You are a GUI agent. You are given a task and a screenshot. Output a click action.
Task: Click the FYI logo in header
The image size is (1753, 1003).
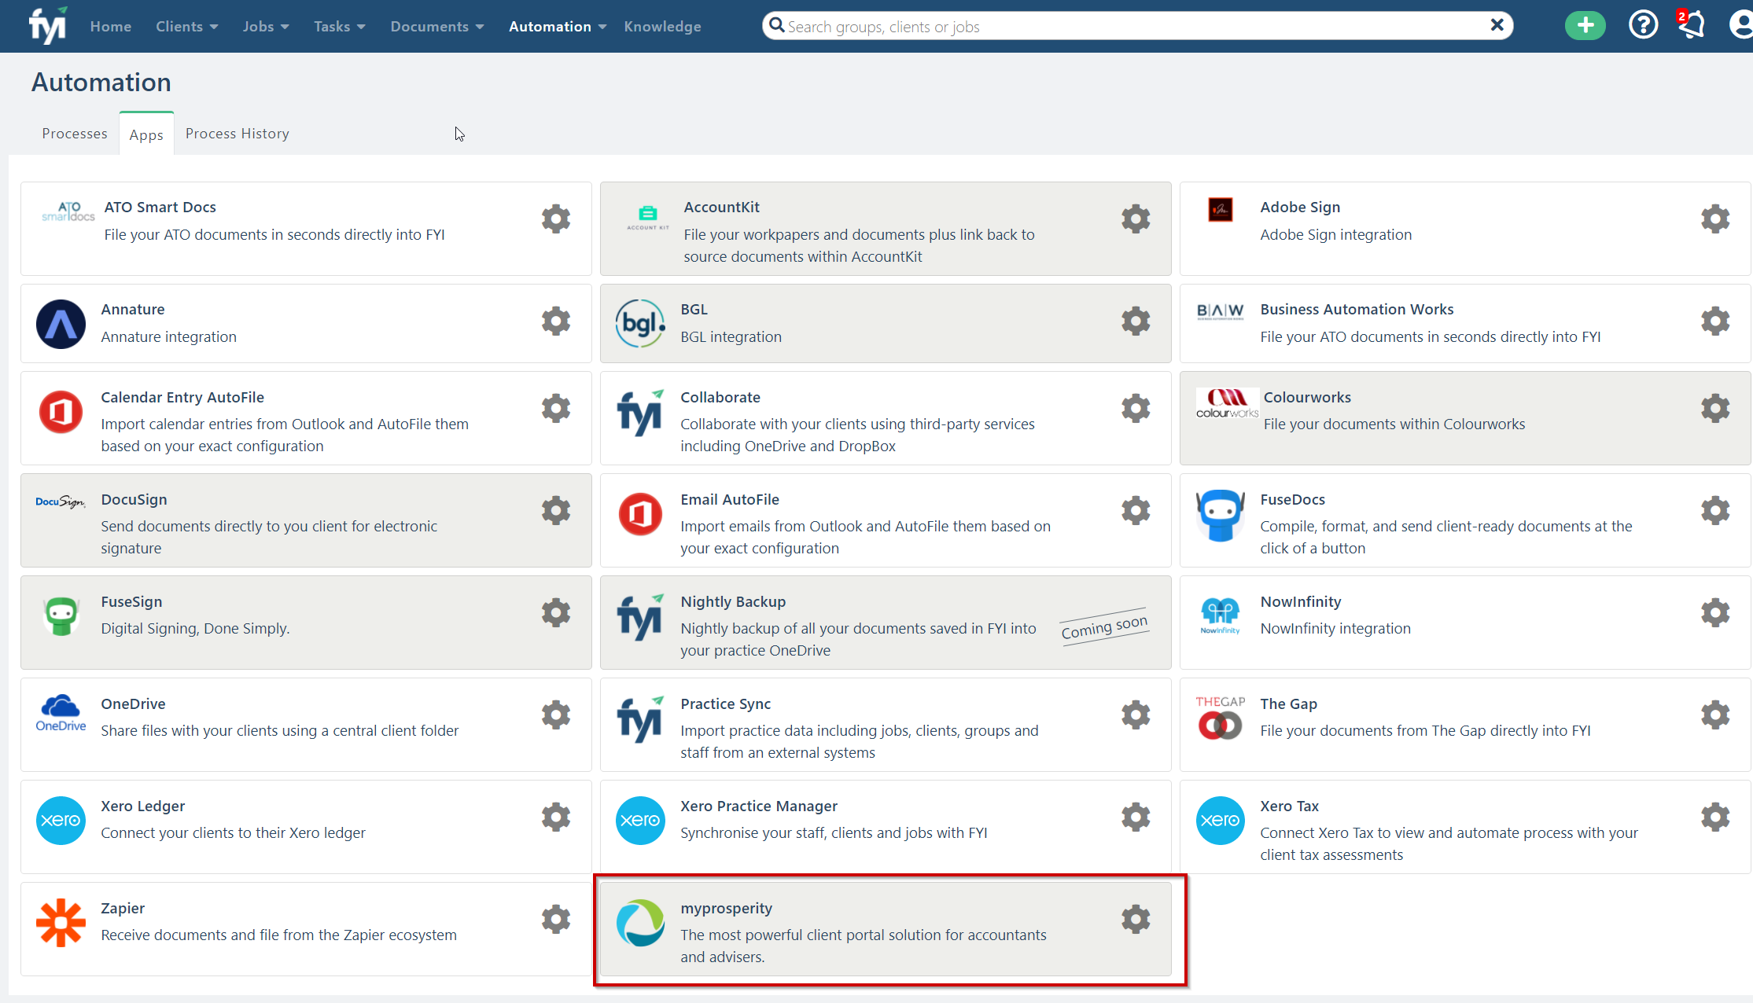(x=47, y=26)
